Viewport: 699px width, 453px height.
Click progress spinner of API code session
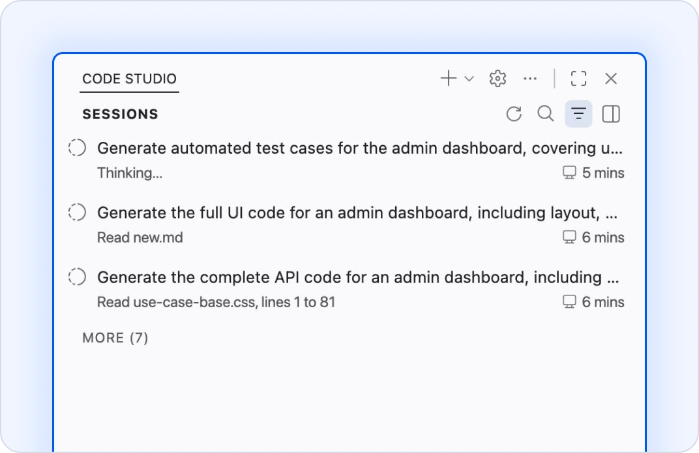(x=77, y=277)
